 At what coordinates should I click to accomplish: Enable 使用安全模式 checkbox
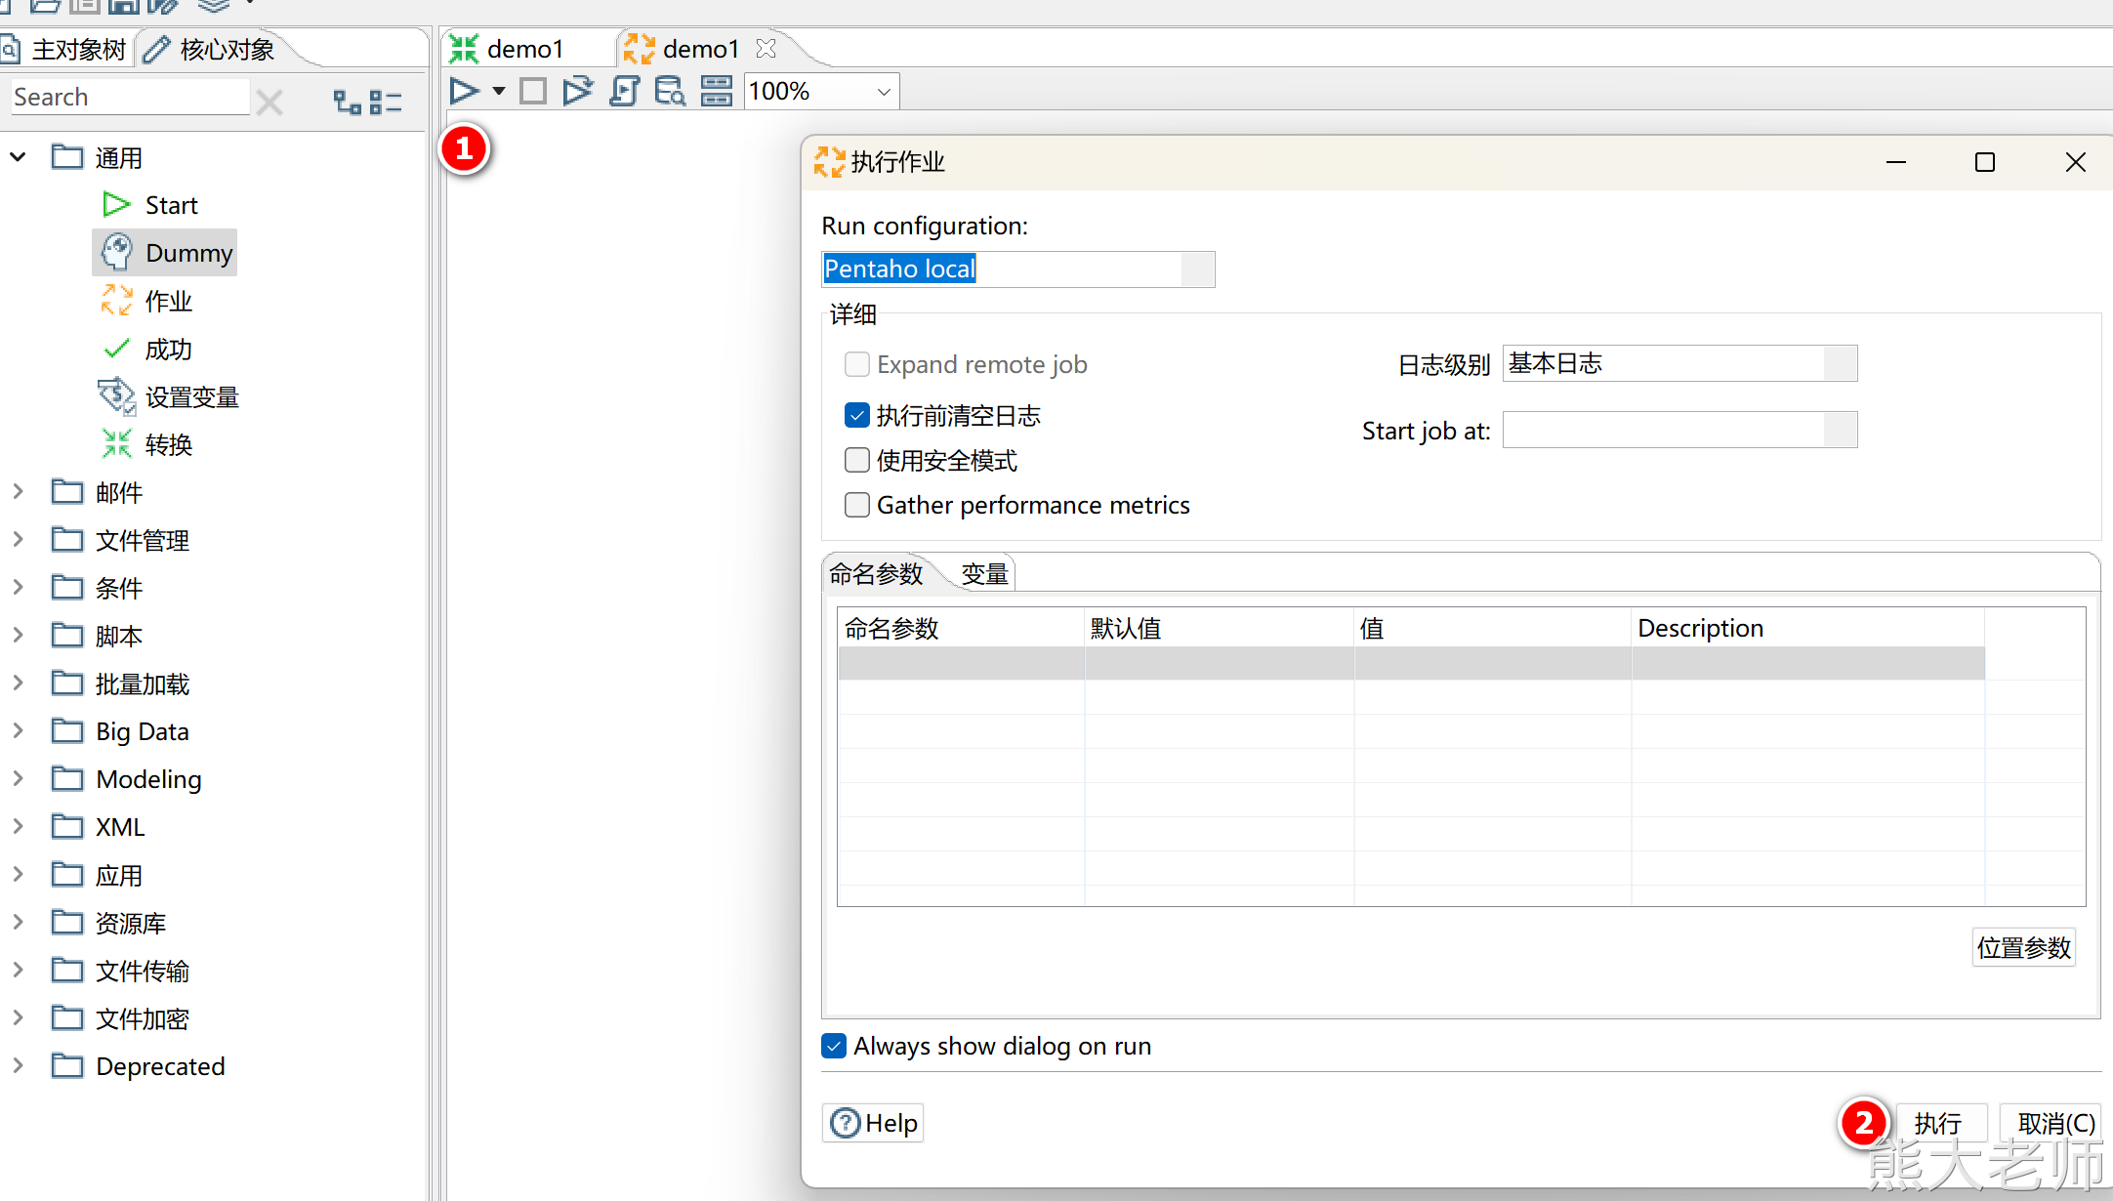(856, 460)
